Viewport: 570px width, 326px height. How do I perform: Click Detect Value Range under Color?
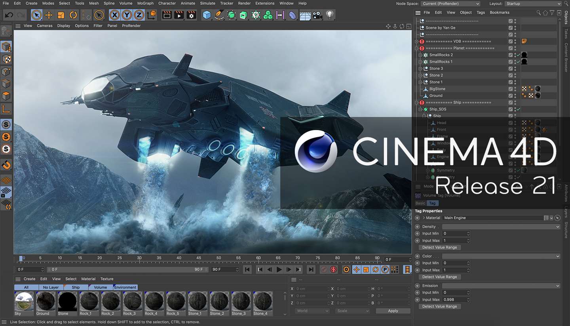point(439,277)
